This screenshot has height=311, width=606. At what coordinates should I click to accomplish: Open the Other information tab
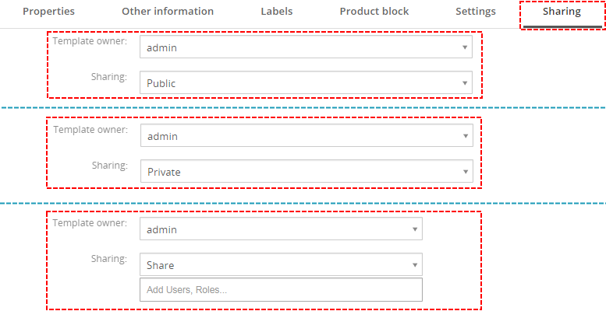pyautogui.click(x=167, y=12)
